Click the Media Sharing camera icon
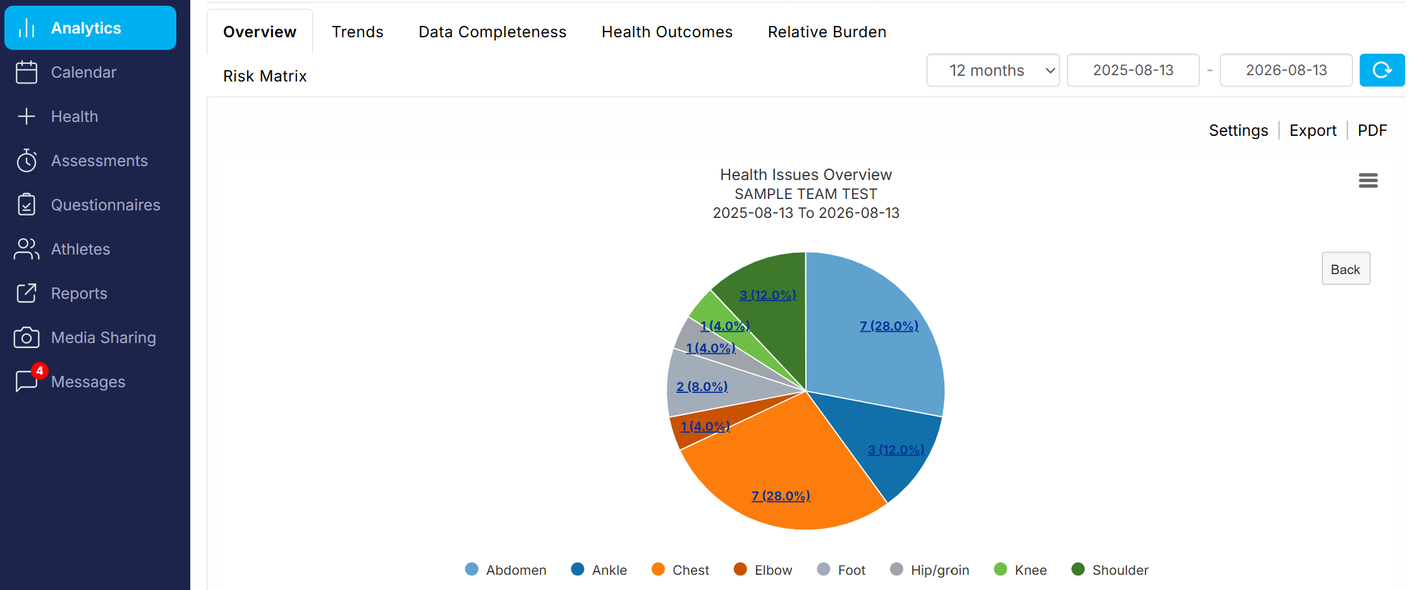 27,337
